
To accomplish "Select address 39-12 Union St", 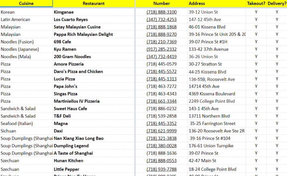I will [x=203, y=12].
